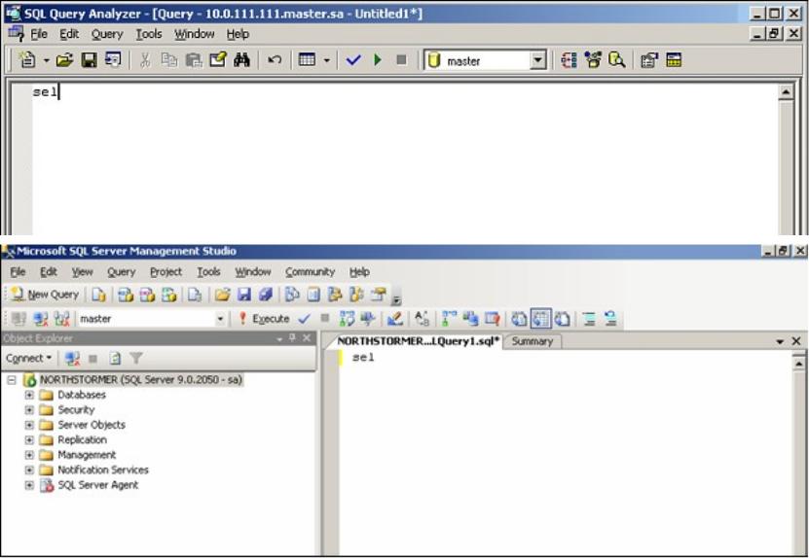This screenshot has height=558, width=809.
Task: Click the Clear Window icon in Query Analyzer
Action: (x=218, y=59)
